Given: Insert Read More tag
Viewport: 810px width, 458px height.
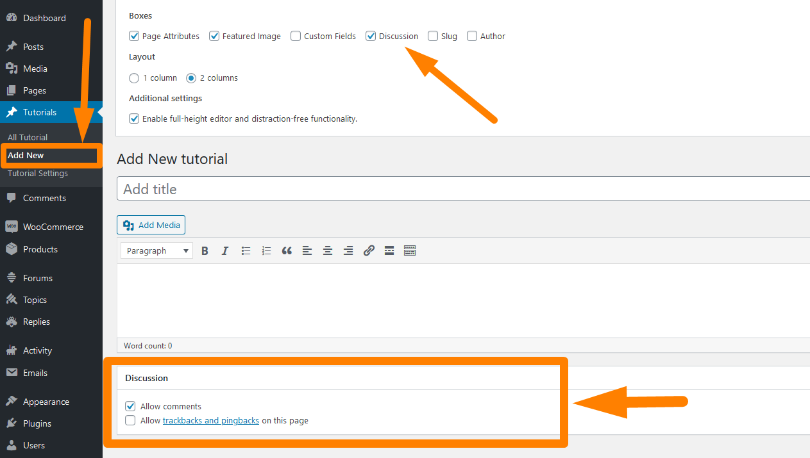Looking at the screenshot, I should point(389,251).
